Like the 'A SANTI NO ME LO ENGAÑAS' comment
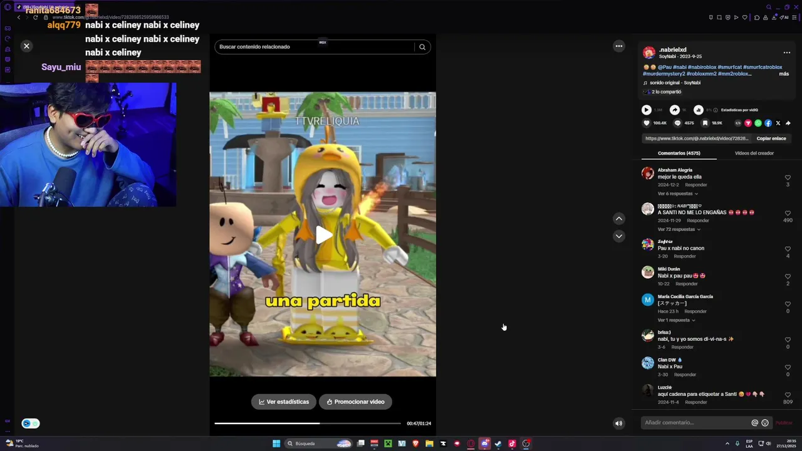 pyautogui.click(x=788, y=214)
